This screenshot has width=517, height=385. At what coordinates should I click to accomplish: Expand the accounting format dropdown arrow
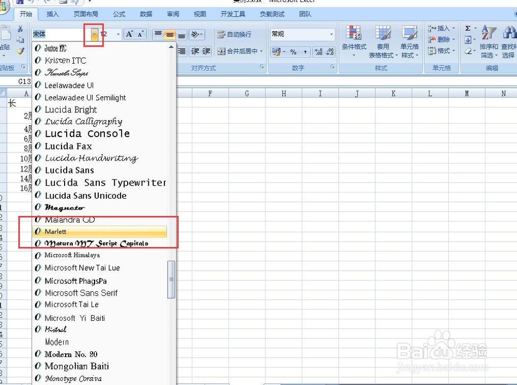[x=284, y=52]
